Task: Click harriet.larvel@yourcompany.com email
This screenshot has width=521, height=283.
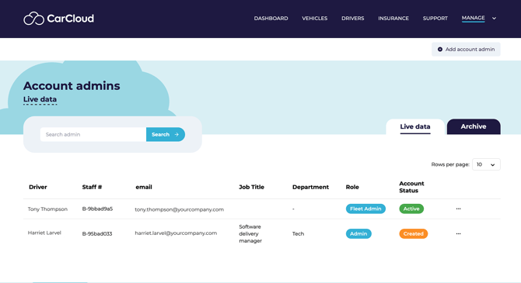Action: 176,233
